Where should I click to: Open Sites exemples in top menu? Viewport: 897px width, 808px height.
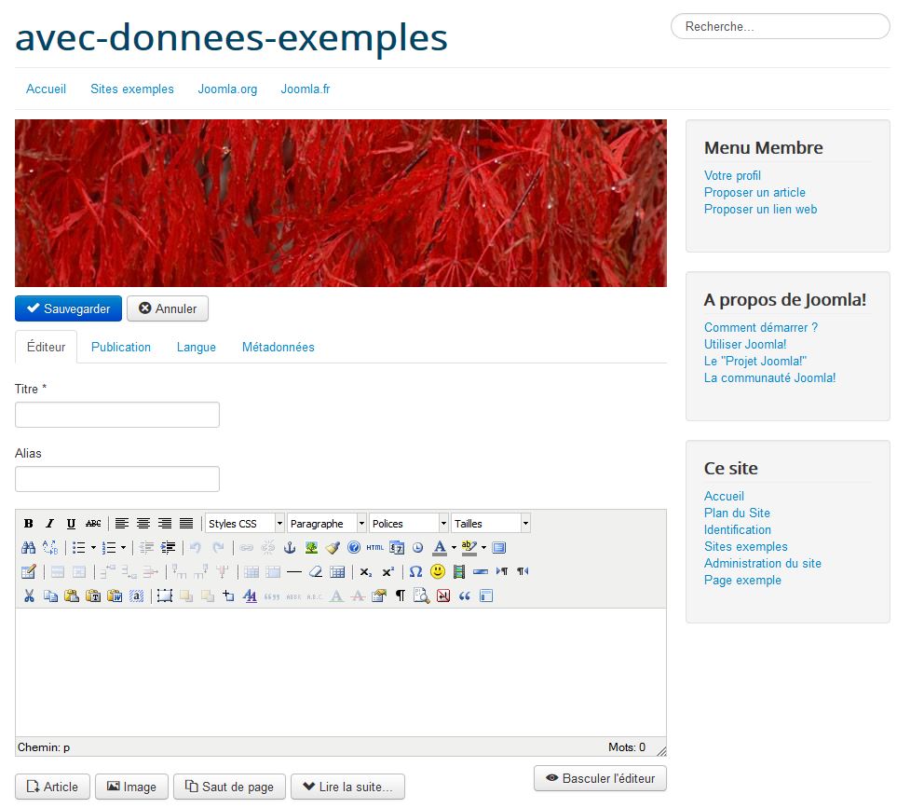pyautogui.click(x=132, y=89)
